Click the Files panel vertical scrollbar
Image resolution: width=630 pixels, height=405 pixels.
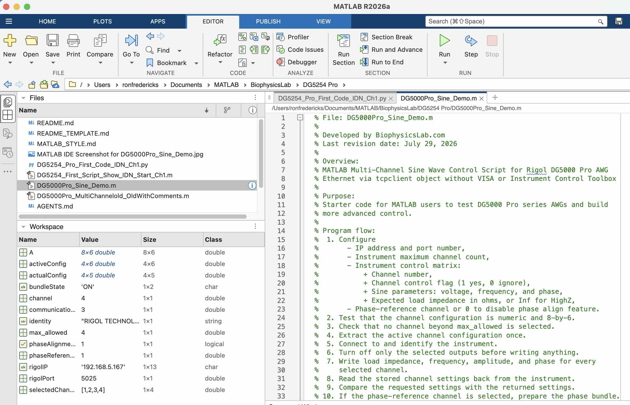pyautogui.click(x=261, y=154)
